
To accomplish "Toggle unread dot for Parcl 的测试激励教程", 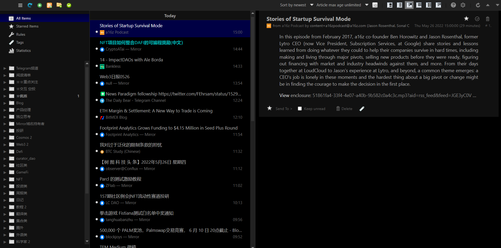I will pyautogui.click(x=97, y=185).
